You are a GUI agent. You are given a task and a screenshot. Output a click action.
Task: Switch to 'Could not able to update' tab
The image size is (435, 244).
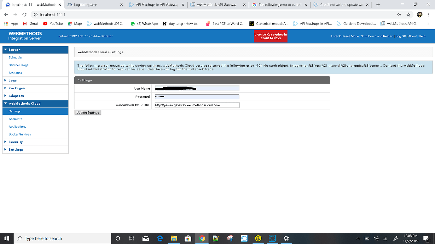[341, 5]
